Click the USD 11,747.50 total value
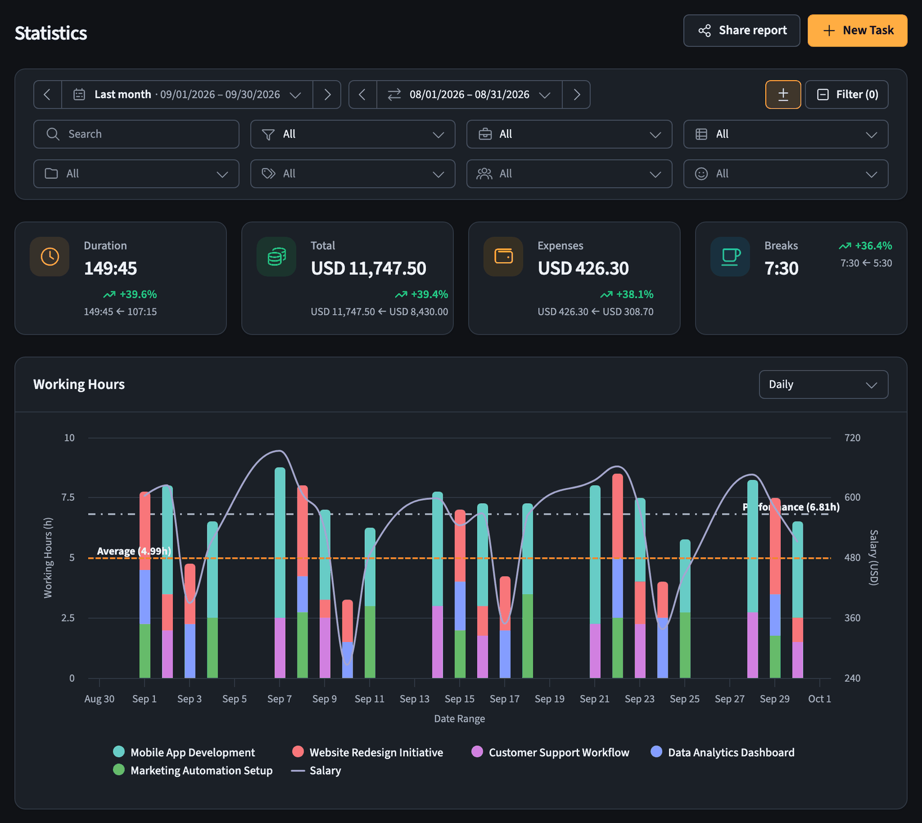Image resolution: width=922 pixels, height=823 pixels. coord(369,269)
